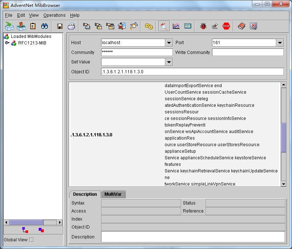Click results scrollbar up arrow
Image resolution: width=292 pixels, height=249 pixels.
[x=284, y=85]
